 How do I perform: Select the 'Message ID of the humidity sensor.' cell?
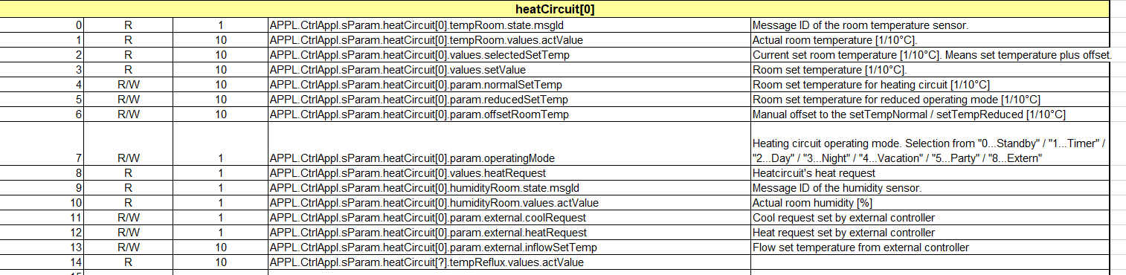click(930, 188)
